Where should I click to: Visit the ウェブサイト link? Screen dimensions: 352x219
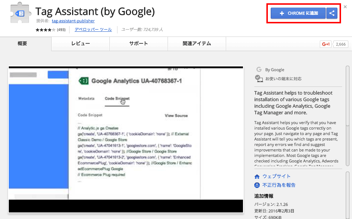pyautogui.click(x=277, y=176)
